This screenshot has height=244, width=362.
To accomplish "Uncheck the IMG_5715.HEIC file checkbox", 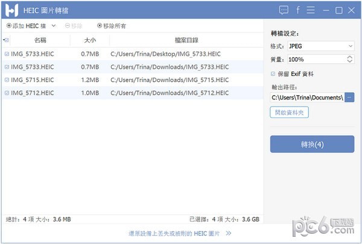I will pos(7,80).
